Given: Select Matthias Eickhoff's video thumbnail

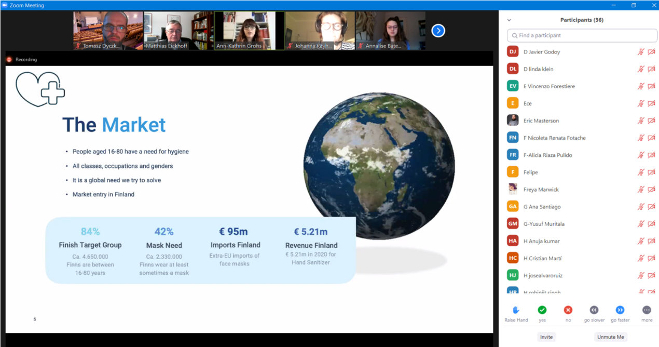Looking at the screenshot, I should click(x=179, y=31).
